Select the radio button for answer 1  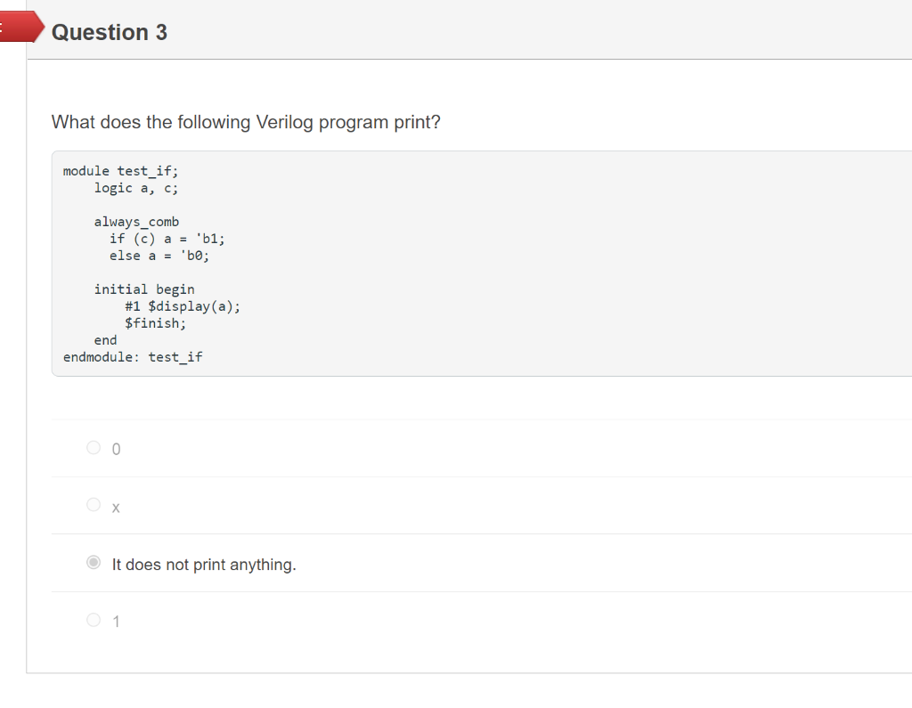[x=93, y=619]
